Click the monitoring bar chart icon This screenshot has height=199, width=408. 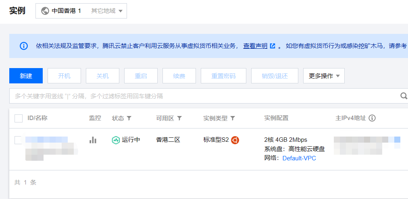tap(93, 140)
